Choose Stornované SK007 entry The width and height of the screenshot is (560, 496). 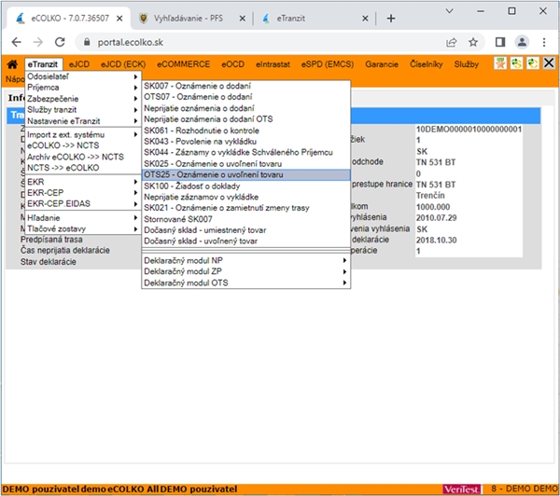click(245, 219)
